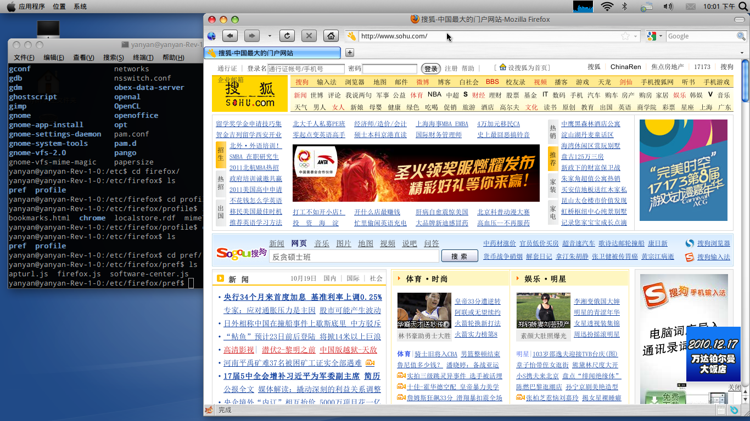Open a new tab with plus button
Screen dimensions: 750x421
click(x=350, y=53)
